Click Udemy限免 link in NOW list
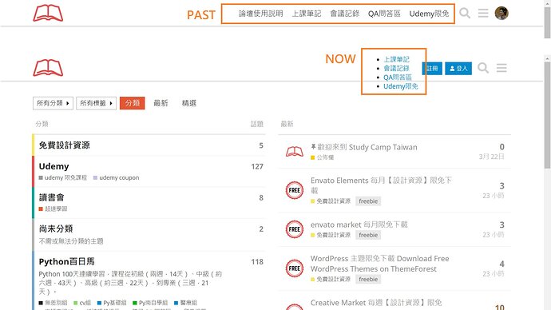Viewport: 551px width, 310px height. [401, 86]
